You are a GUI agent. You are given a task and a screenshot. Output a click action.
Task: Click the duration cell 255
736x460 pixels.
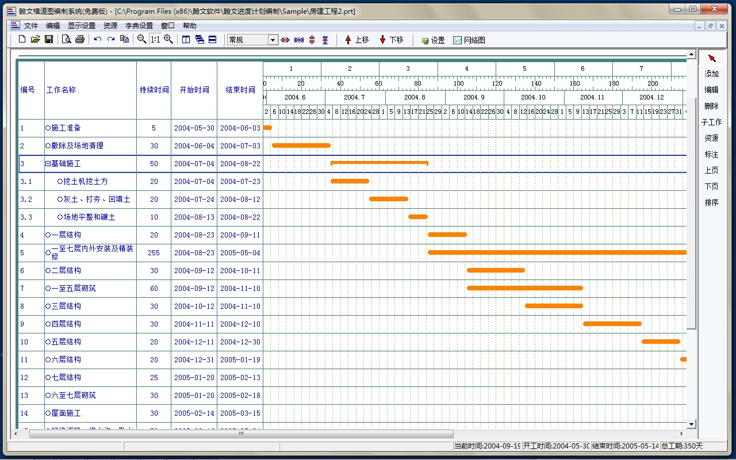(154, 253)
